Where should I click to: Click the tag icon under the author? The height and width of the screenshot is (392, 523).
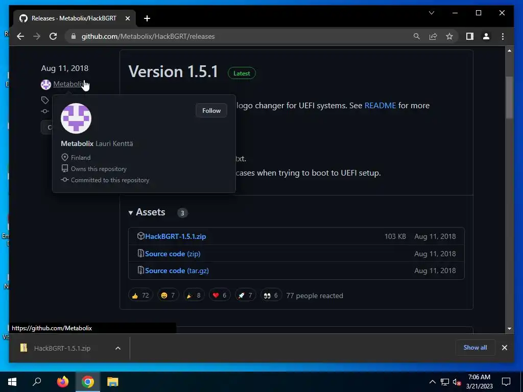[x=45, y=100]
